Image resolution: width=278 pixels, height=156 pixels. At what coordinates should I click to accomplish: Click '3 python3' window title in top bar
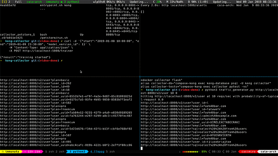click(72, 2)
